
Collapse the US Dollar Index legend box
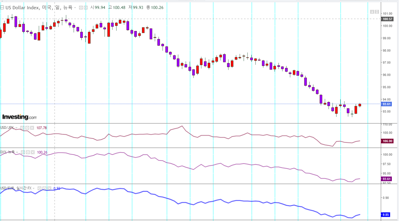(x=2, y=7)
